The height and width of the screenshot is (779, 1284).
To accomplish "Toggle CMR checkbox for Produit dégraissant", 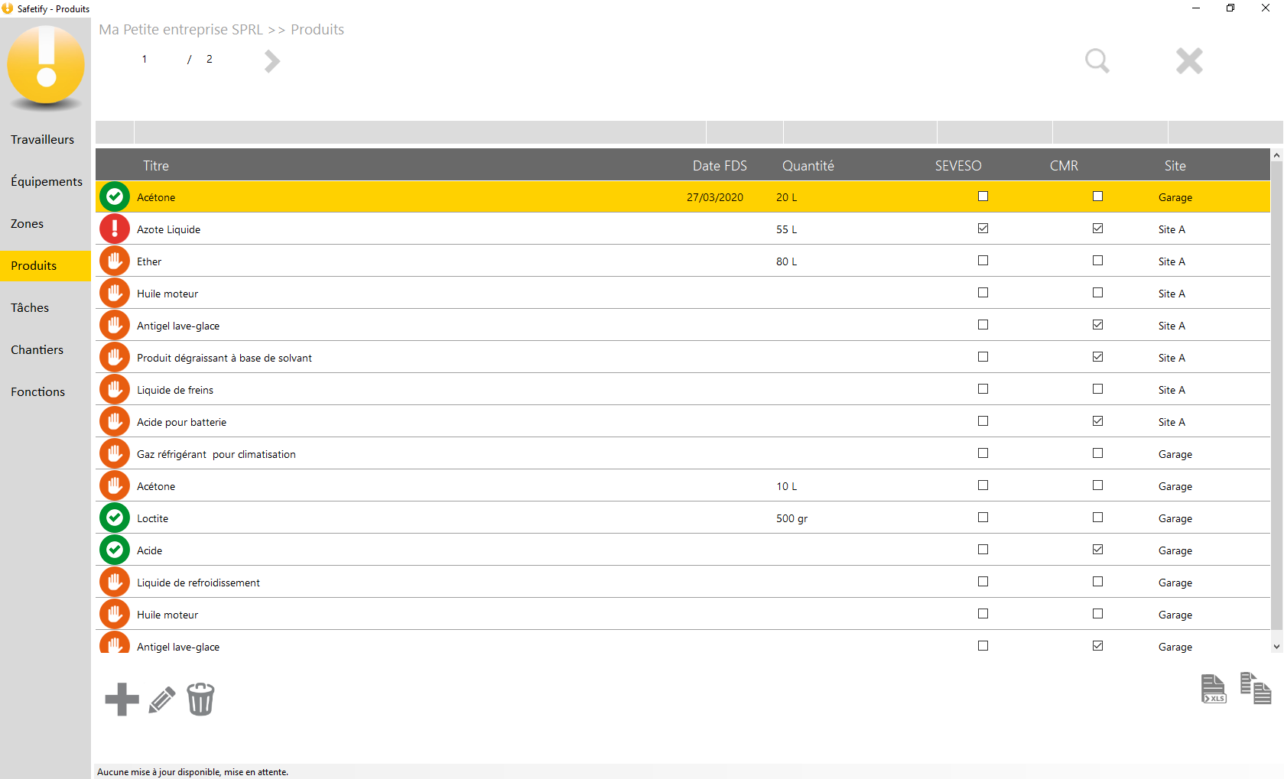I will click(1097, 357).
